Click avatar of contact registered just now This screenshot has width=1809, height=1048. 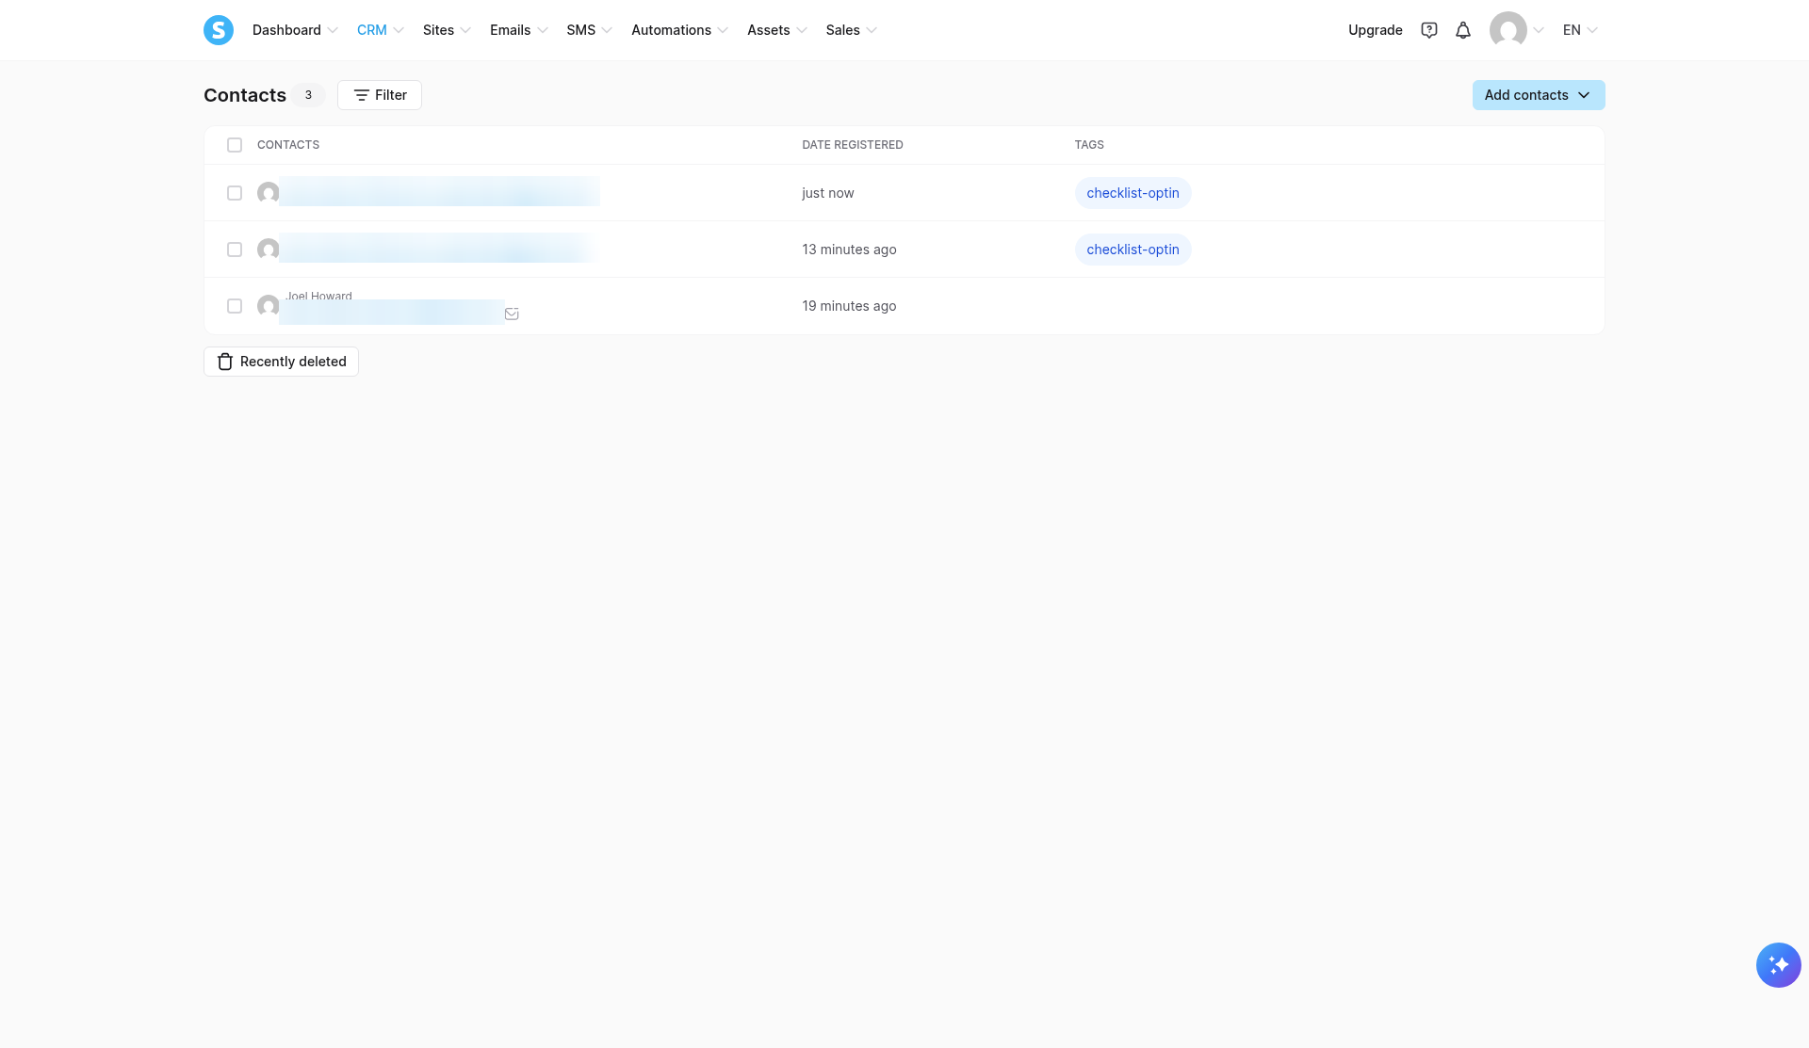click(269, 193)
